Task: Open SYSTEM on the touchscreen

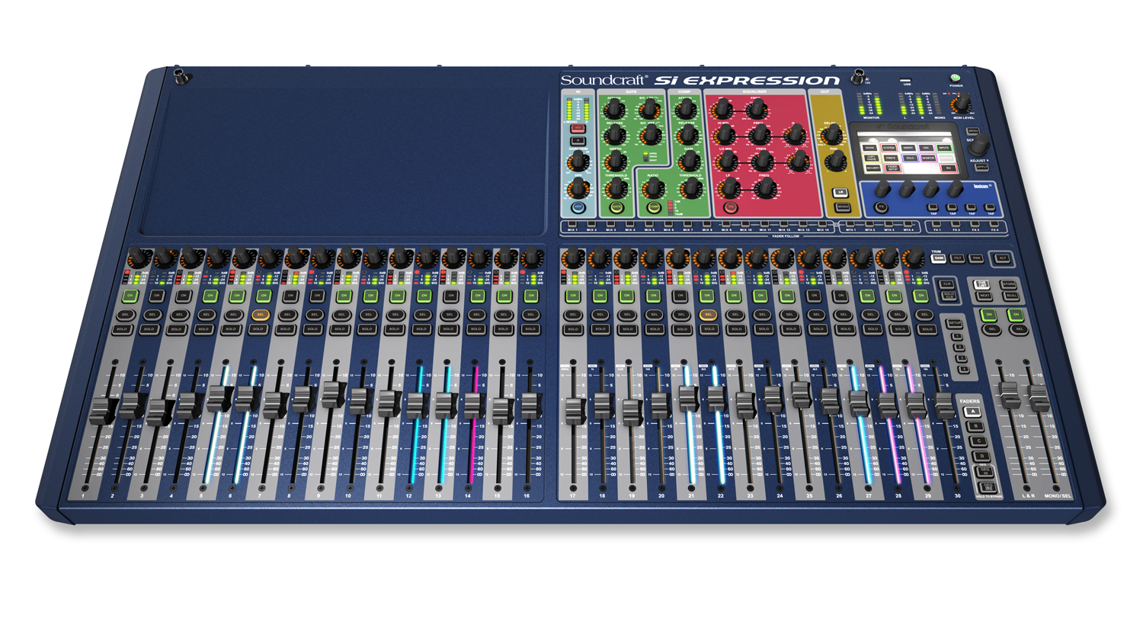Action: coord(888,148)
